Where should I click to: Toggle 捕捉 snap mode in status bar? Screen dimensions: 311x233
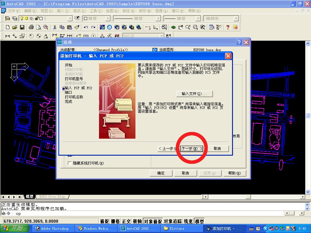pos(104,221)
